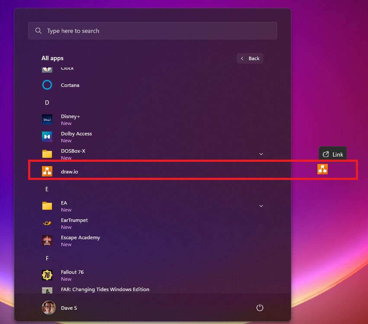
Task: Click the Dave S account name
Action: pyautogui.click(x=69, y=308)
